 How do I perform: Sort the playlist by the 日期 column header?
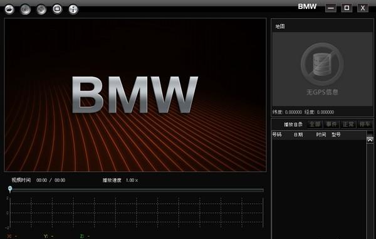click(x=298, y=135)
